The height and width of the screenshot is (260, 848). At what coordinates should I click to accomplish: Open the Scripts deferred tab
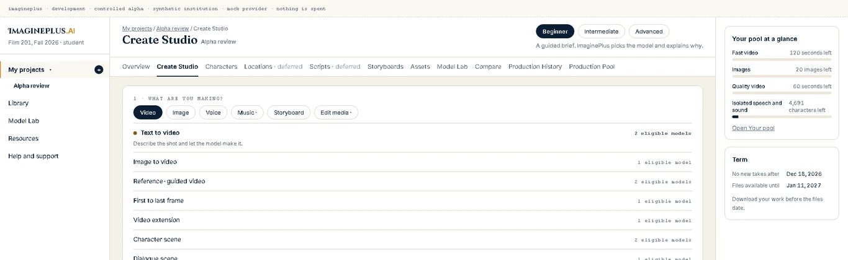[x=335, y=67]
